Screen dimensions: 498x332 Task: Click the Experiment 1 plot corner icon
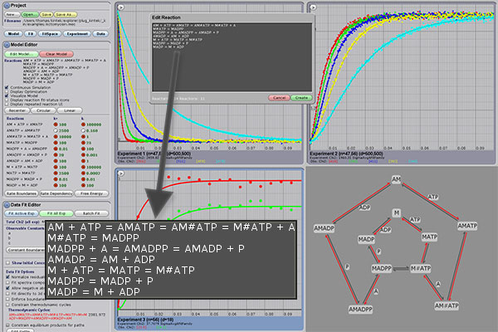click(x=122, y=7)
